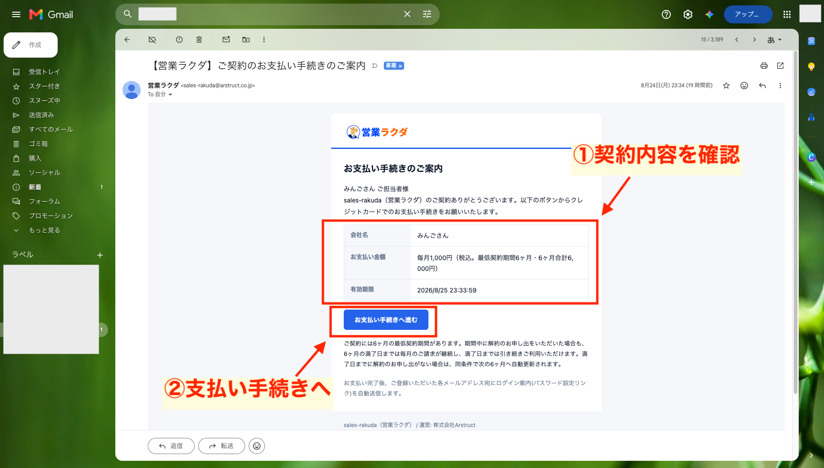The image size is (824, 468).
Task: Open the Google apps grid icon
Action: (x=787, y=14)
